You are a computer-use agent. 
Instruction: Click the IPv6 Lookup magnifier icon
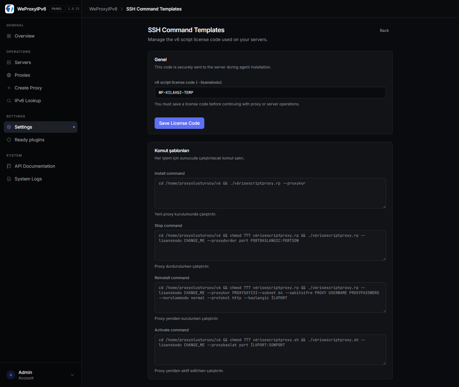pos(9,101)
